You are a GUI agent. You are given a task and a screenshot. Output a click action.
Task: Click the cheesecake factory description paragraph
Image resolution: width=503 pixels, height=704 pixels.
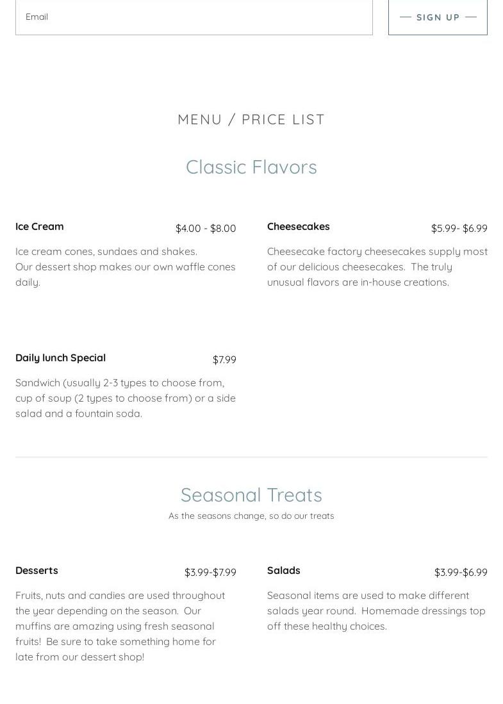pyautogui.click(x=377, y=266)
